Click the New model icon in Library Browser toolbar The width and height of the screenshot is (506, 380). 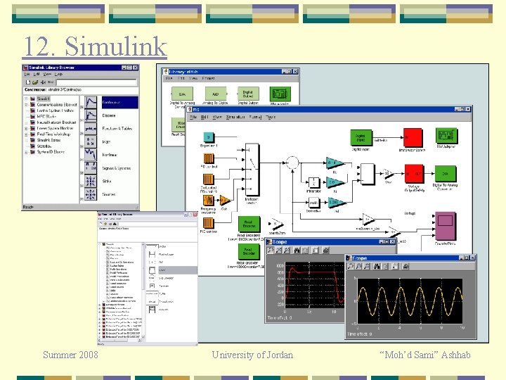[28, 82]
